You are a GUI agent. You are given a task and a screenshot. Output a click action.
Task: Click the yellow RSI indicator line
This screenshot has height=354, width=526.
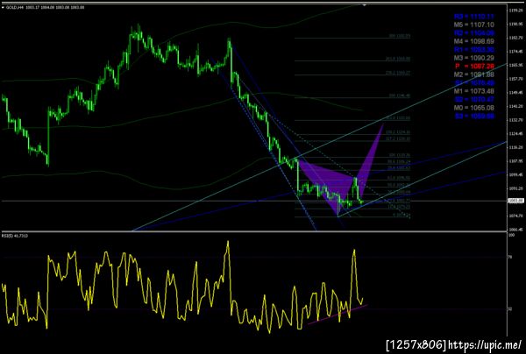click(183, 287)
